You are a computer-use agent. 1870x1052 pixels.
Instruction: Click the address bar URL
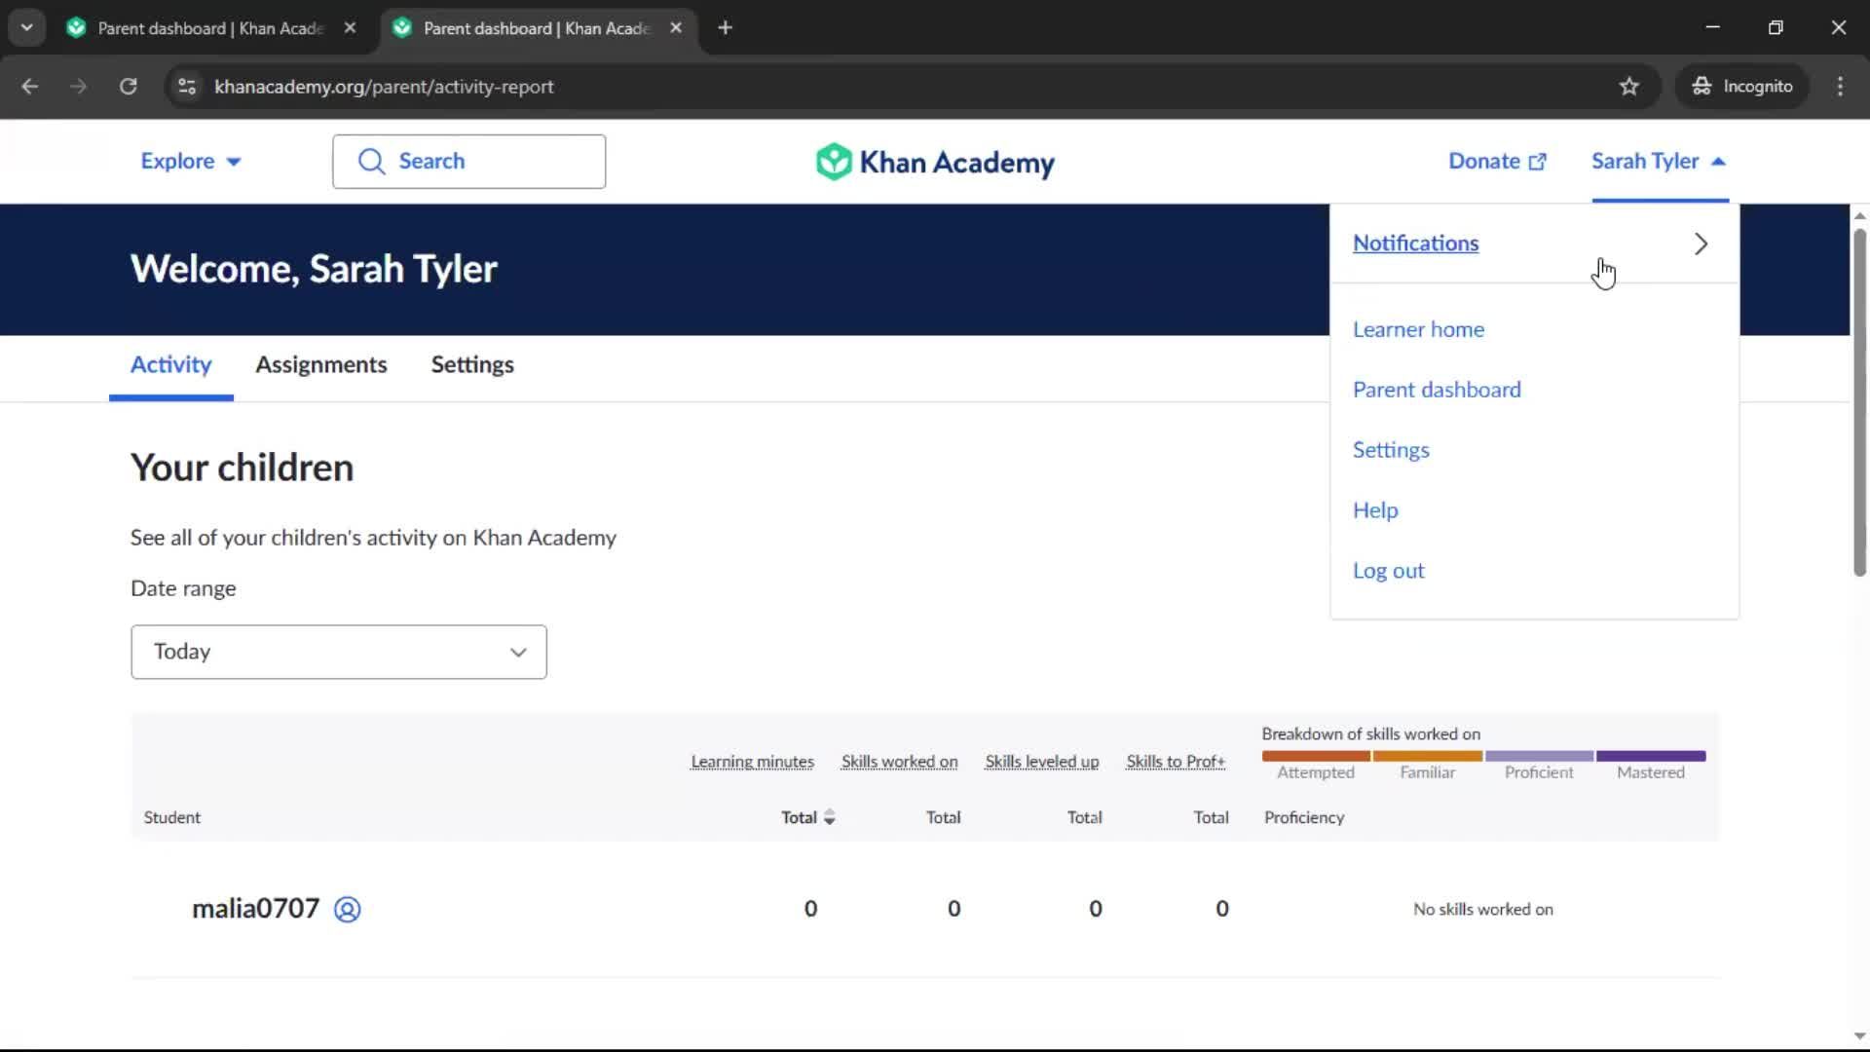pyautogui.click(x=384, y=87)
